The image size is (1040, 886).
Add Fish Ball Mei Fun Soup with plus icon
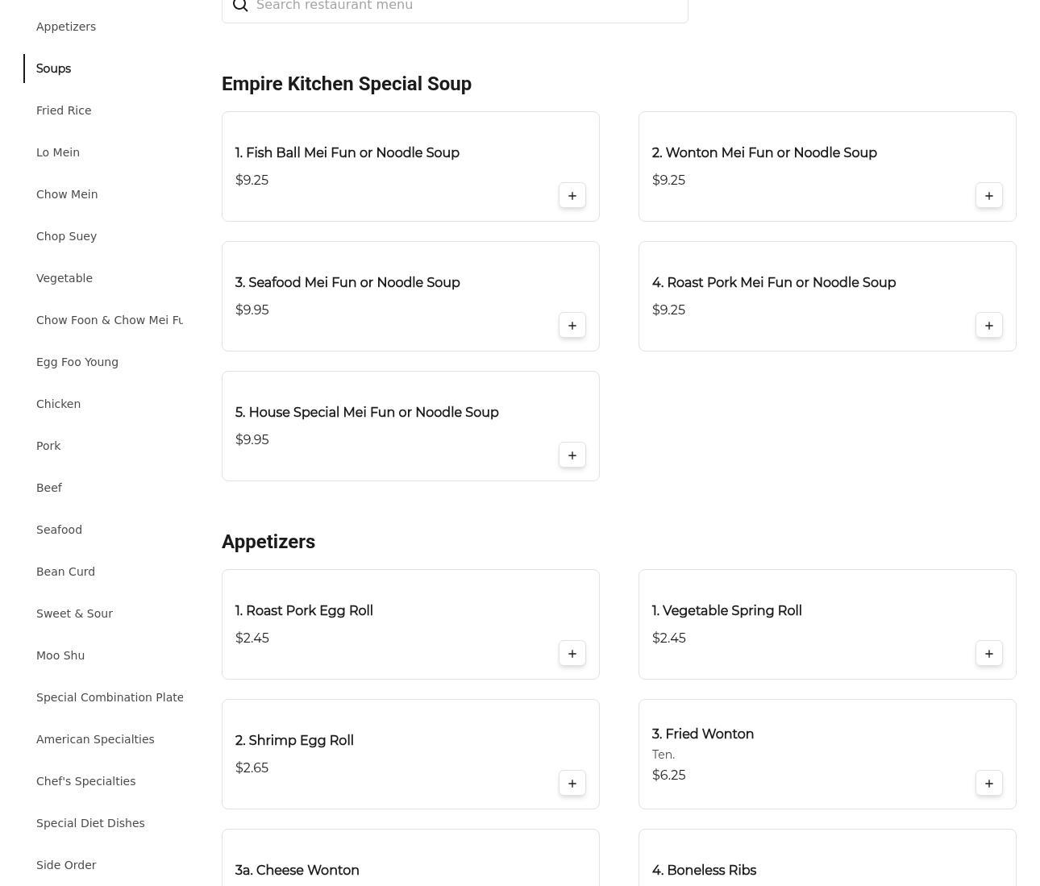pyautogui.click(x=572, y=196)
